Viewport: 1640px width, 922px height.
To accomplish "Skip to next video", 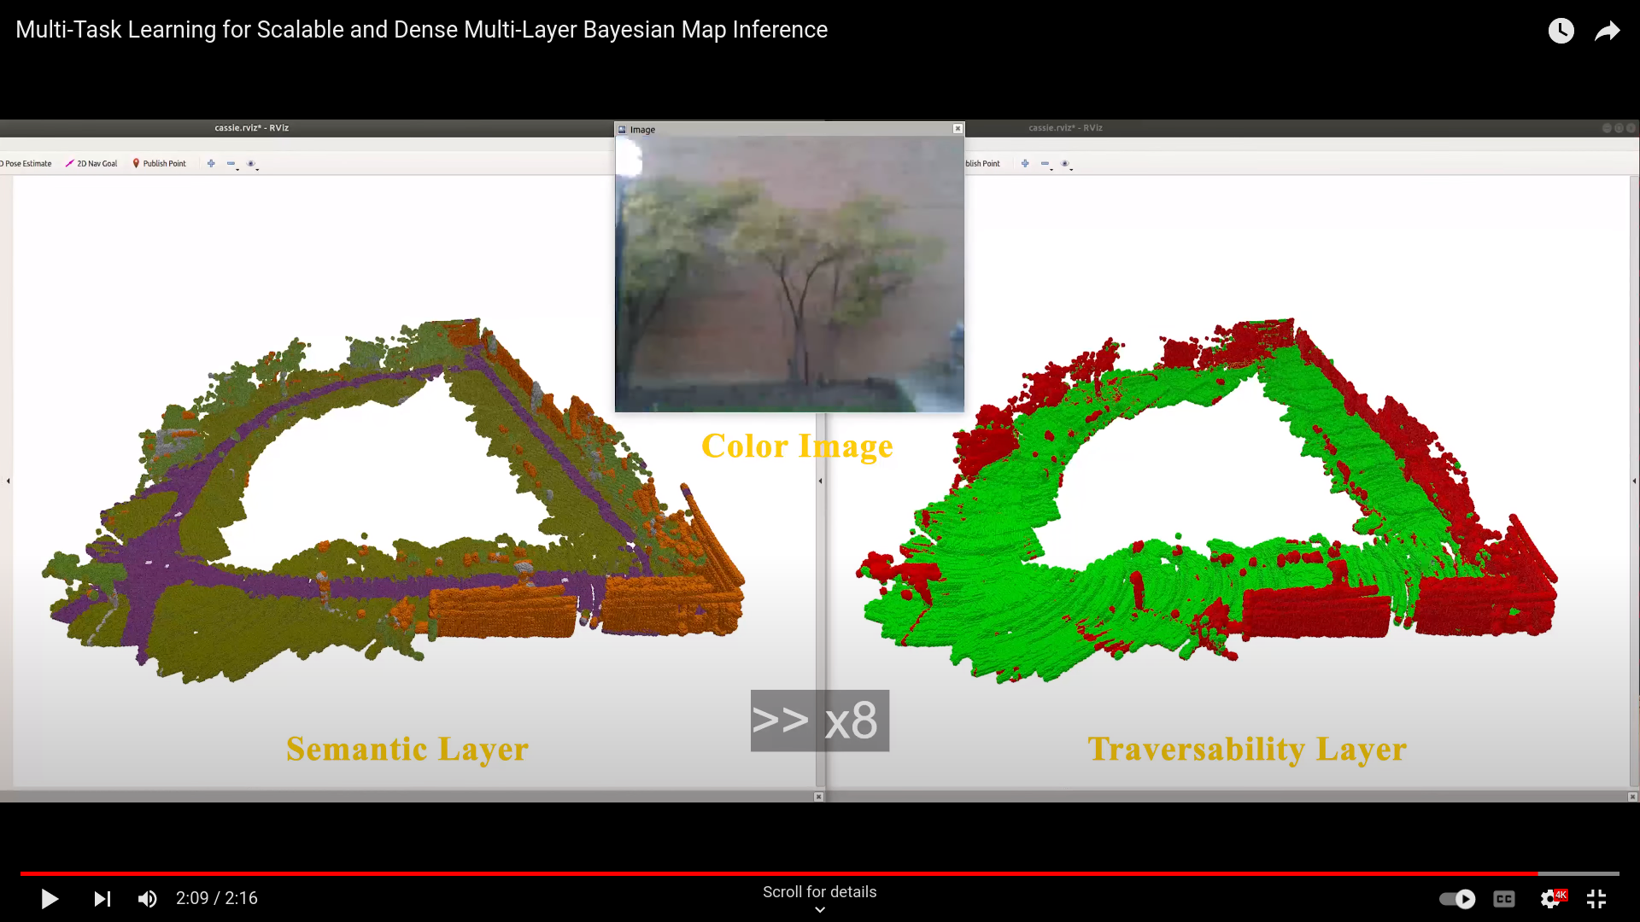I will point(102,899).
